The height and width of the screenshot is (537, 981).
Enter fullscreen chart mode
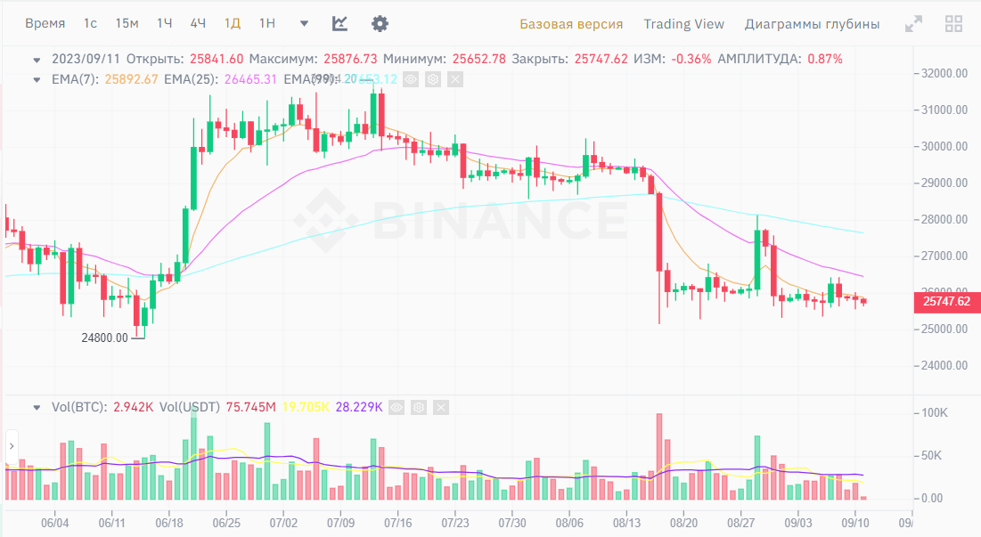coord(913,24)
